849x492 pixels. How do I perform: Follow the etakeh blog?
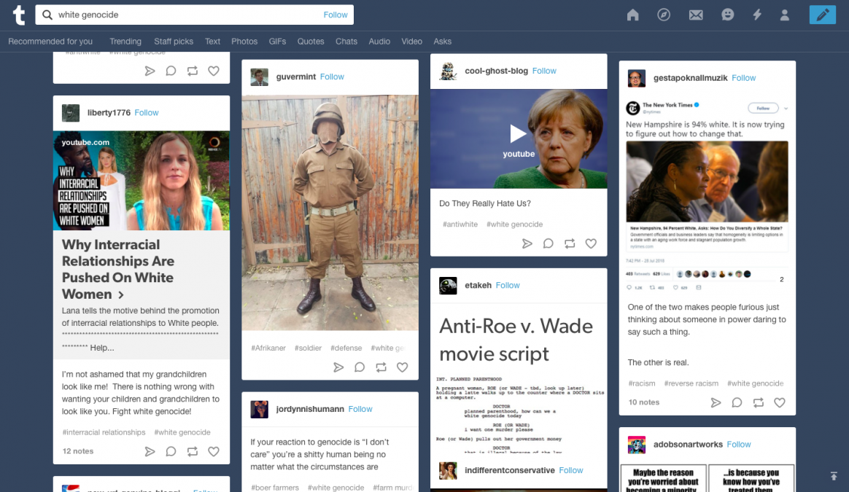(x=508, y=286)
